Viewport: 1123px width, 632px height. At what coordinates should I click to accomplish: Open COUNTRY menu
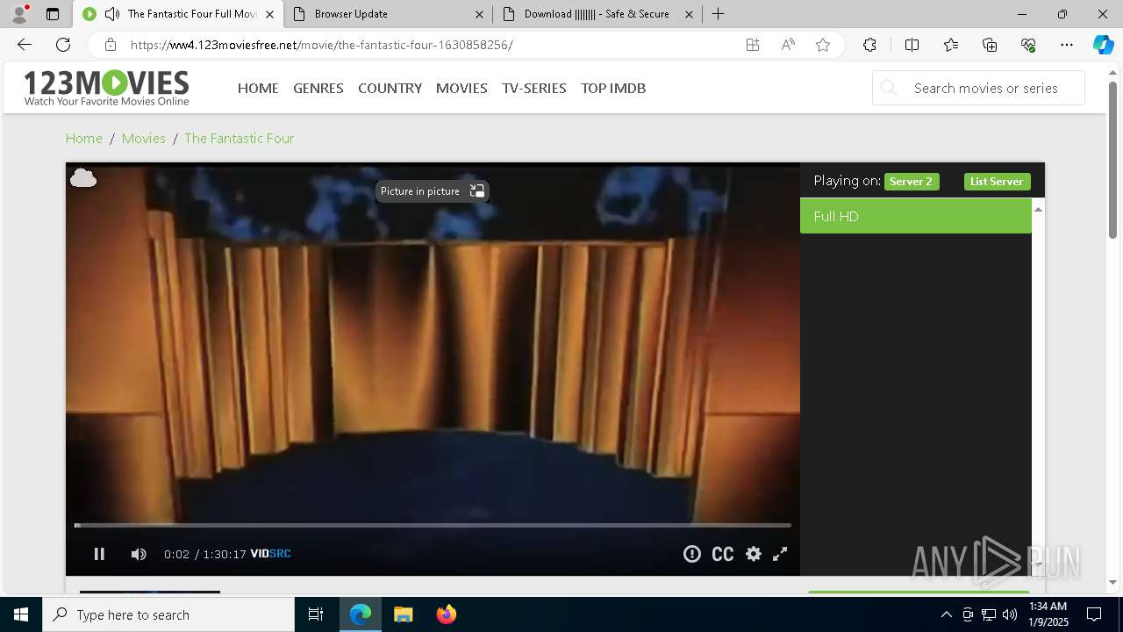(x=390, y=88)
